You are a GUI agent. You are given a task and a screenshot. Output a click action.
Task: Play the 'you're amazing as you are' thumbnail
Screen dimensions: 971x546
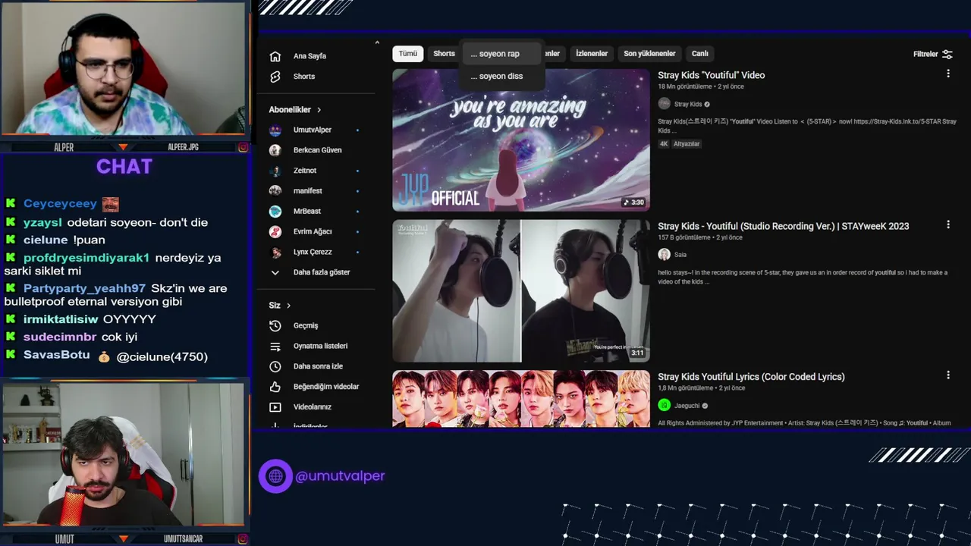521,140
